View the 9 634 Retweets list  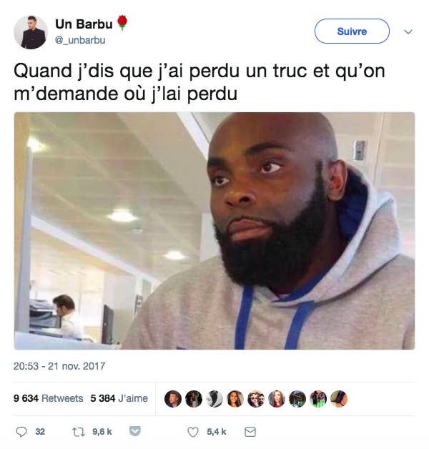(x=48, y=398)
